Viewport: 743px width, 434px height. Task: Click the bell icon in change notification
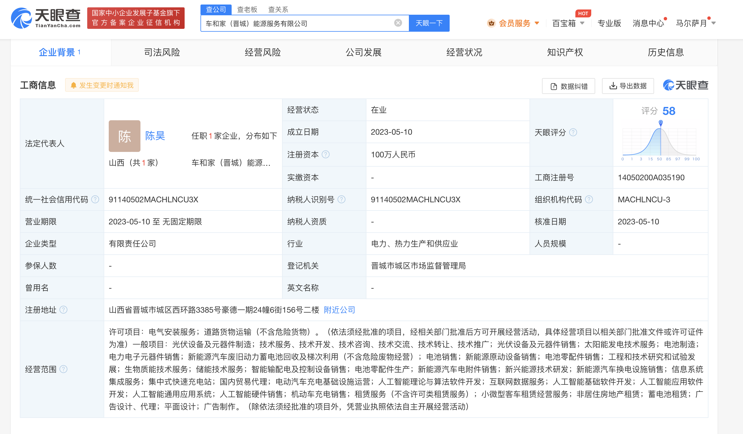pos(73,85)
